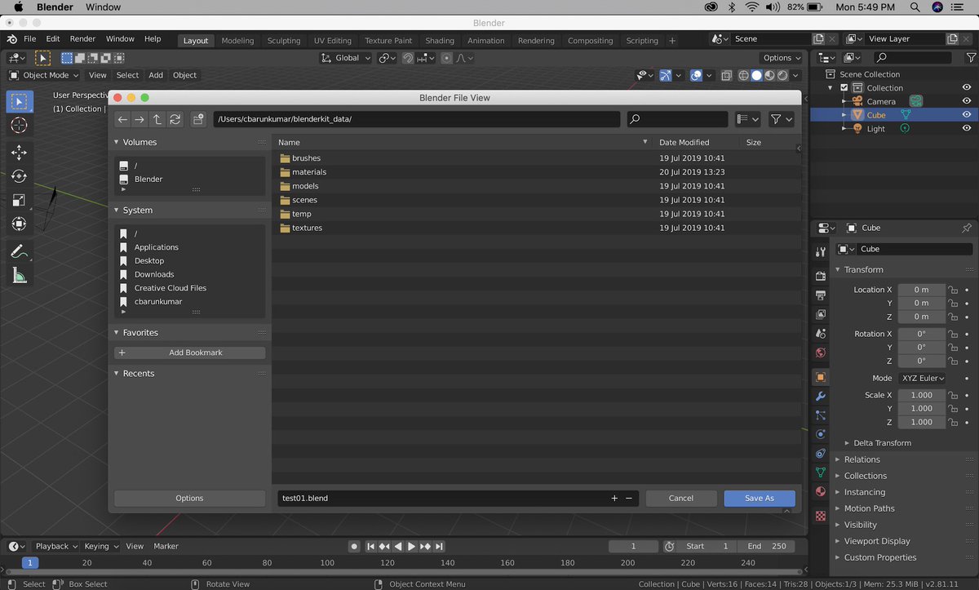Hide the Cube in outliner
The width and height of the screenshot is (979, 590).
(967, 115)
